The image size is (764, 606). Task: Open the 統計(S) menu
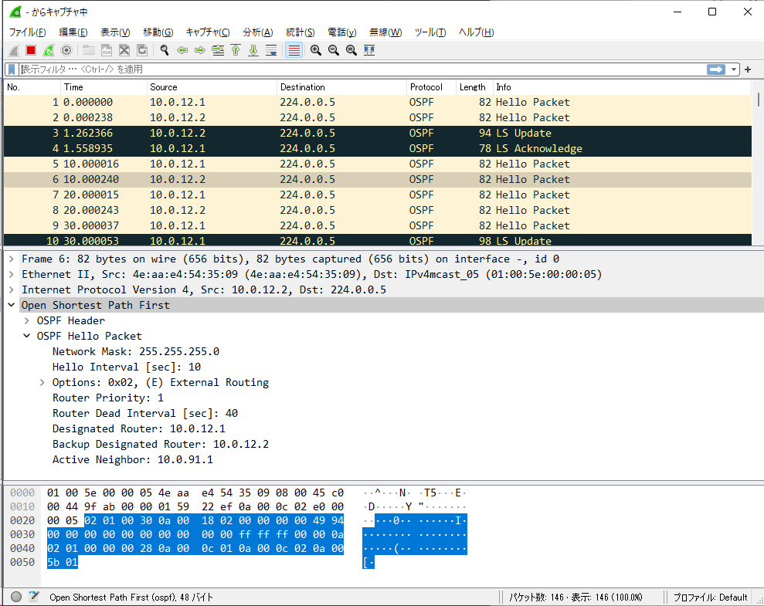[x=301, y=32]
